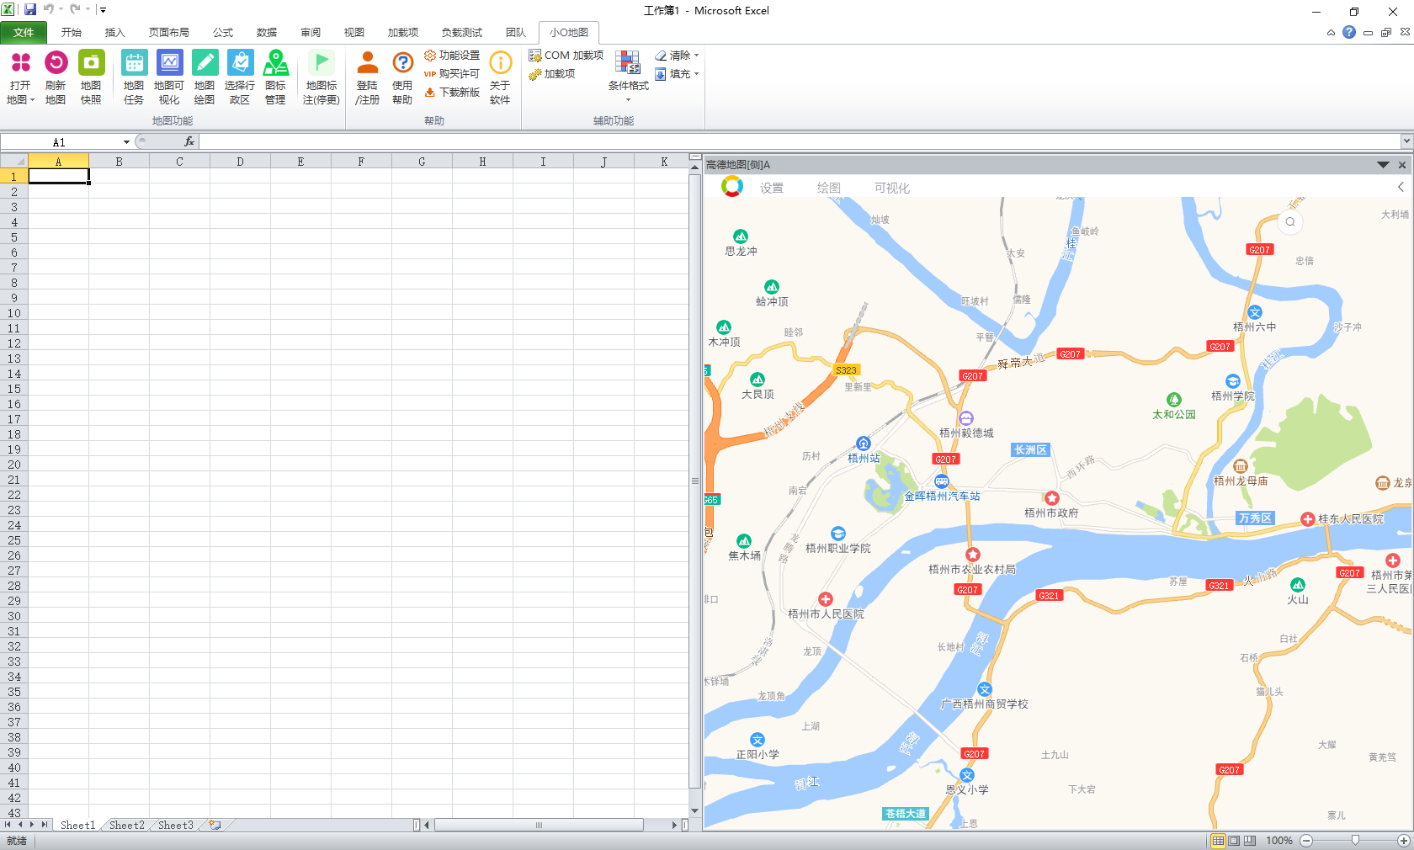Click the 梧州市政府 government marker on map
The height and width of the screenshot is (850, 1414).
1051,498
